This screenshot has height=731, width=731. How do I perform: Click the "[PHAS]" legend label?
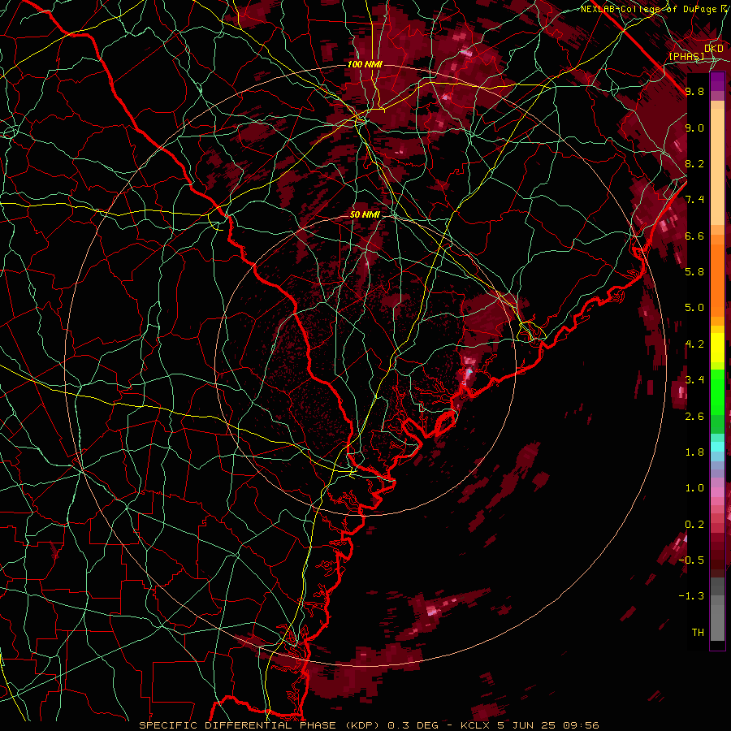[x=686, y=56]
